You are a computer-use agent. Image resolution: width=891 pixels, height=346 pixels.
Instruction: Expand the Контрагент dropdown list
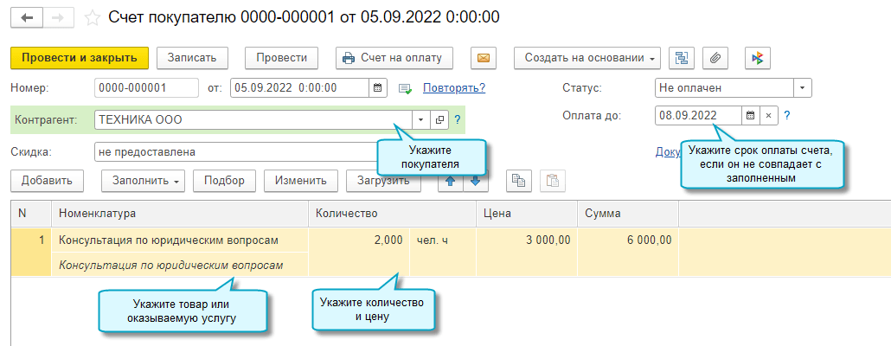[420, 120]
